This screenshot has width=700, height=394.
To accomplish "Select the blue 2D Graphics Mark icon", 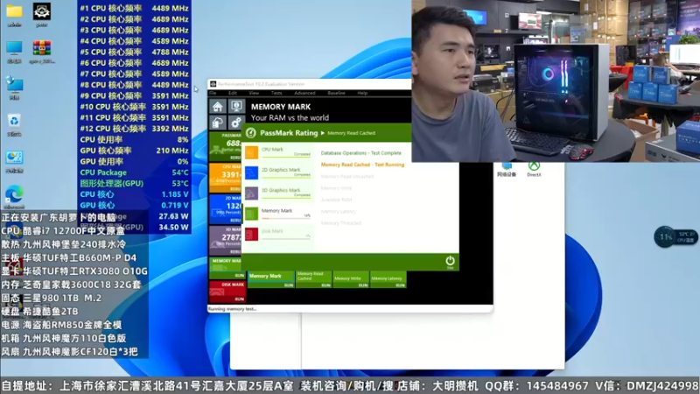I will 251,172.
